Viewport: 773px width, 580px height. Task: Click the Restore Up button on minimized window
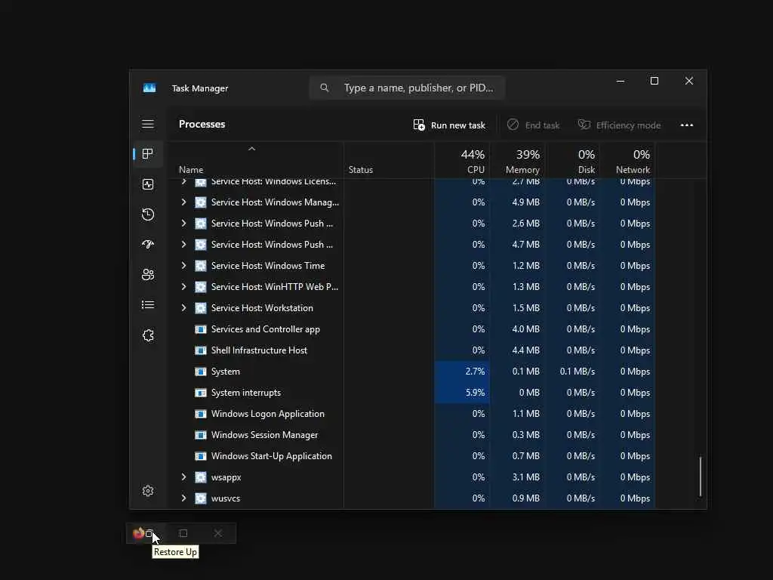149,534
